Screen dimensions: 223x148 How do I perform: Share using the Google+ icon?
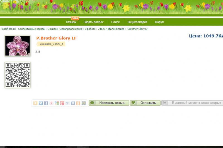click(62, 103)
